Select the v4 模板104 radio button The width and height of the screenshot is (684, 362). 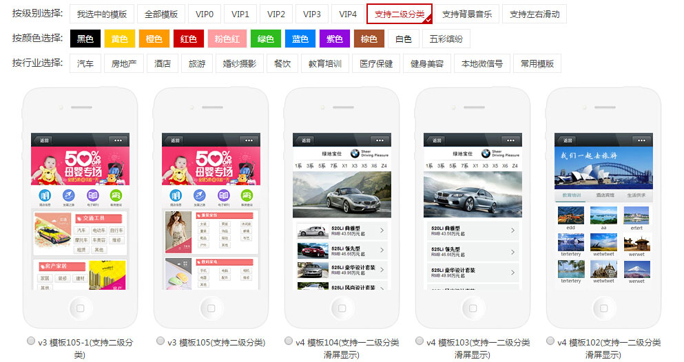288,341
